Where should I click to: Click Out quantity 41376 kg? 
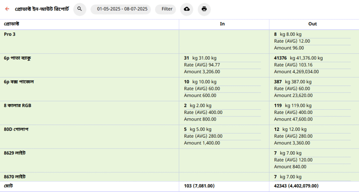click(298, 58)
